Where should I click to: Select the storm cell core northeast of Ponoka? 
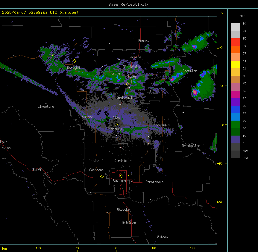pos(194,47)
